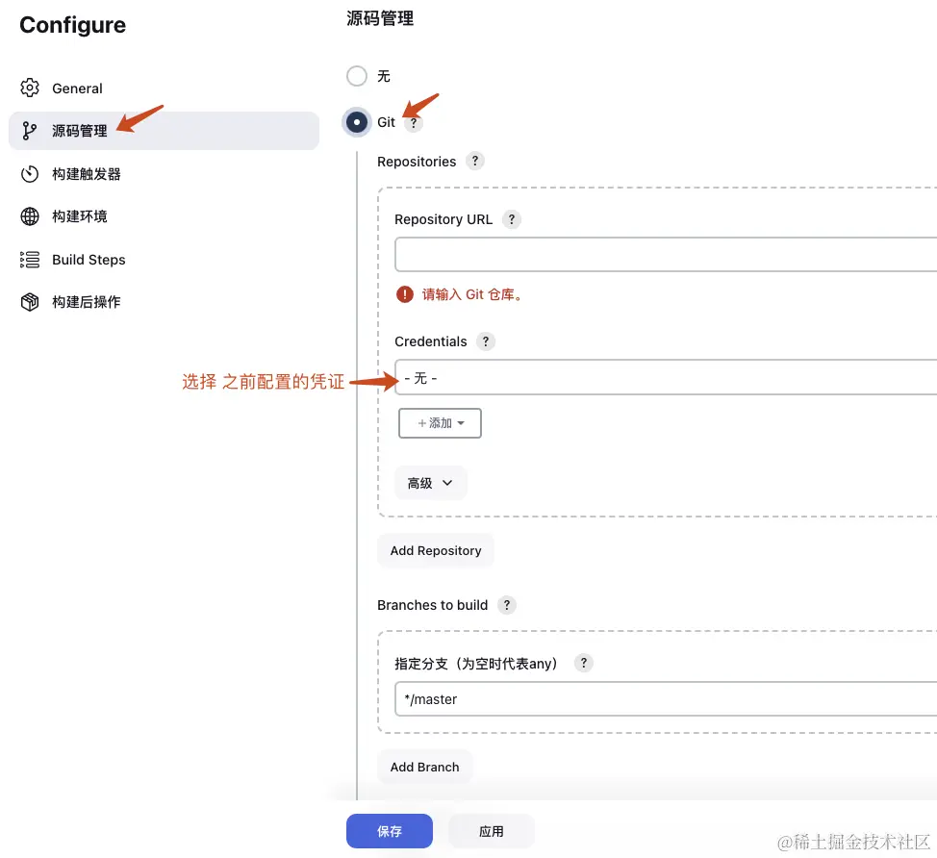This screenshot has width=937, height=858.
Task: Click the Configure page heading
Action: 73,25
